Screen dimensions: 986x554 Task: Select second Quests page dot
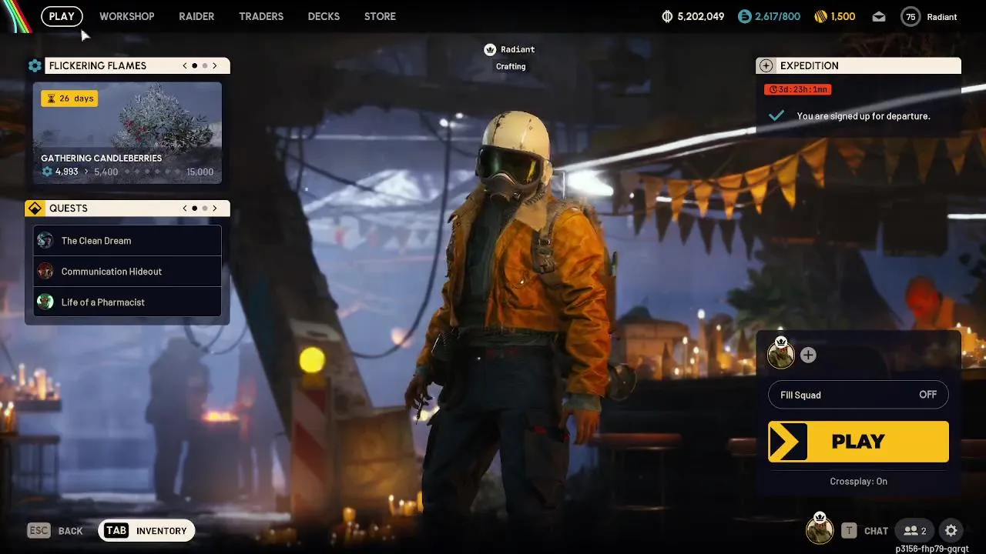point(205,208)
